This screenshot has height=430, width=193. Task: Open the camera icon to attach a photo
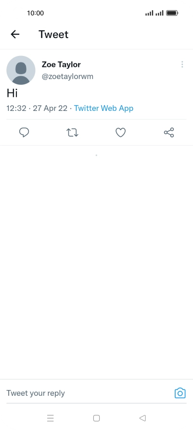click(x=180, y=393)
